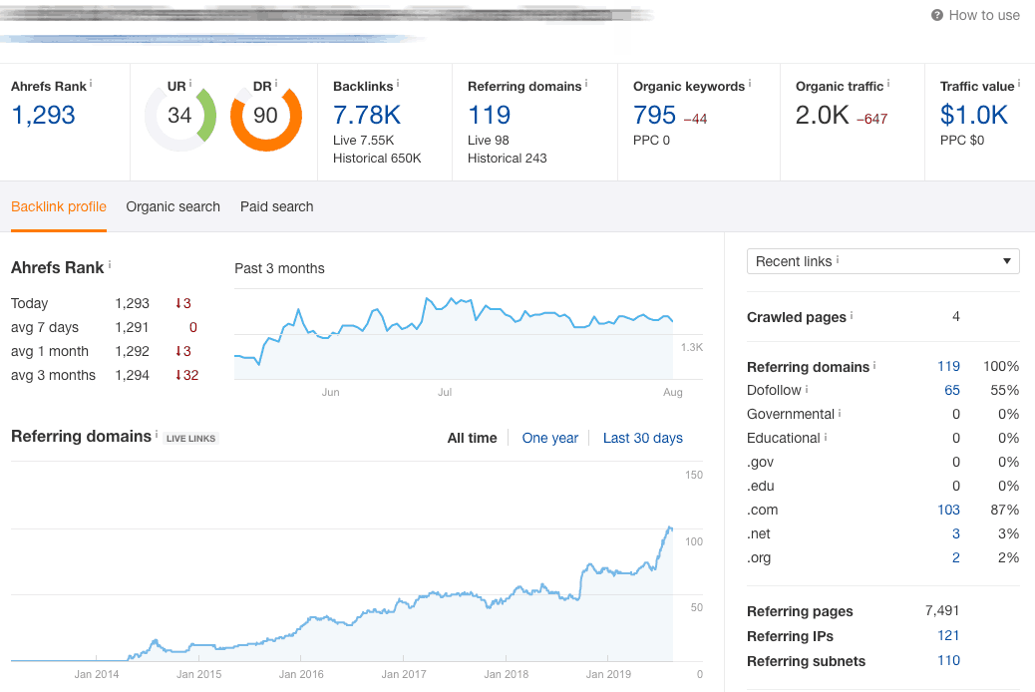Click the 2 .org domains link
Screen dimensions: 1035x692
(x=956, y=557)
